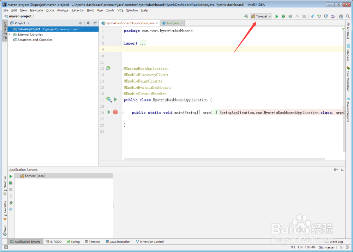Click the editor horizontal scrollbar
Viewport: 353px width, 252px height.
point(224,159)
